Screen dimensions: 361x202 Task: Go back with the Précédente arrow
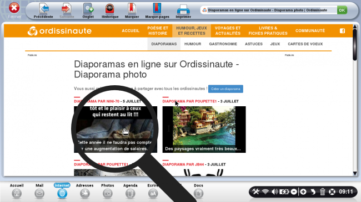click(x=43, y=11)
